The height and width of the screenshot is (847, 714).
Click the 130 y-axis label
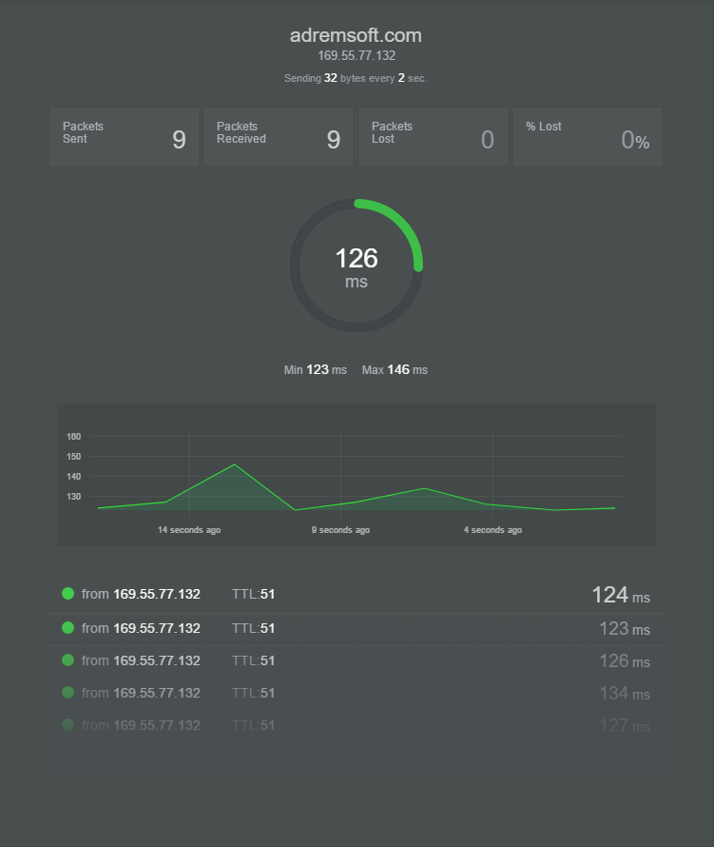[x=74, y=497]
